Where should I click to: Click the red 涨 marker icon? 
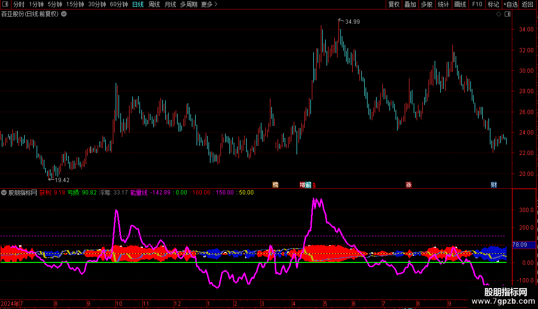click(x=408, y=185)
